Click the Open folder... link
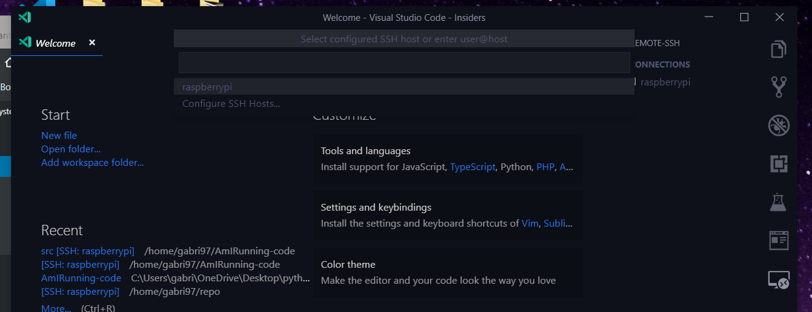This screenshot has height=312, width=812. (71, 149)
